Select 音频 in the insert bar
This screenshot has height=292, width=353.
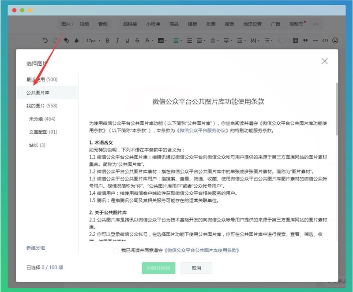(103, 24)
